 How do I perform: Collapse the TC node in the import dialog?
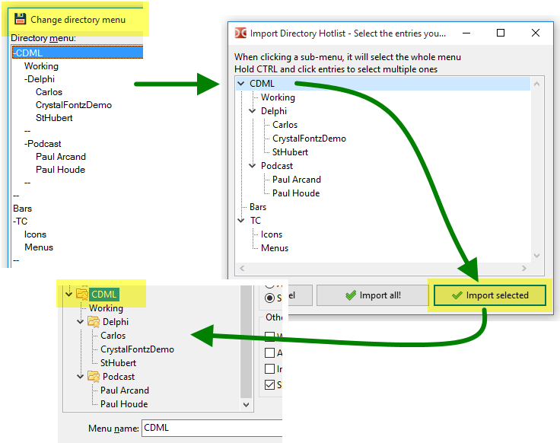pyautogui.click(x=241, y=221)
